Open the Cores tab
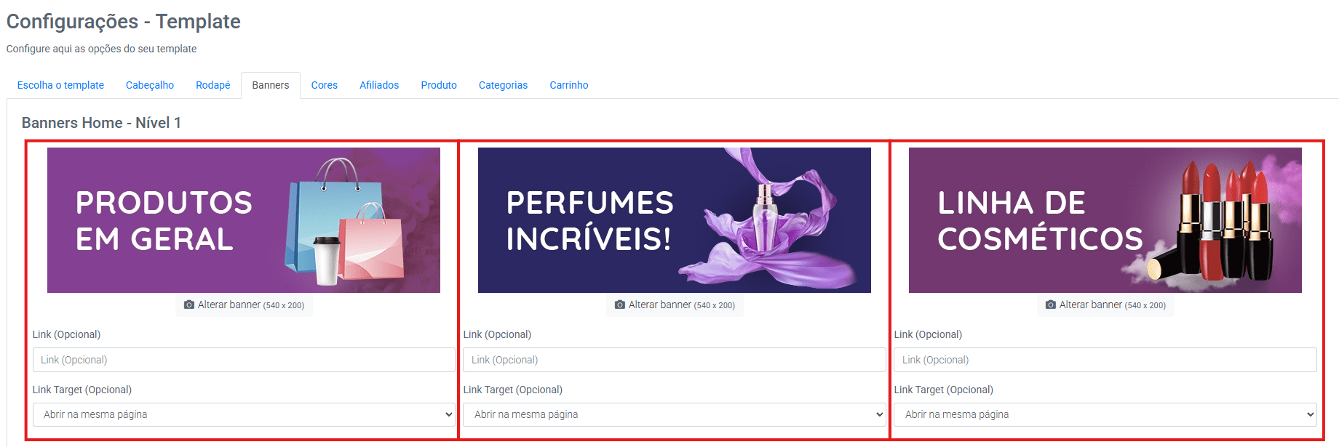The width and height of the screenshot is (1339, 447). click(x=325, y=85)
